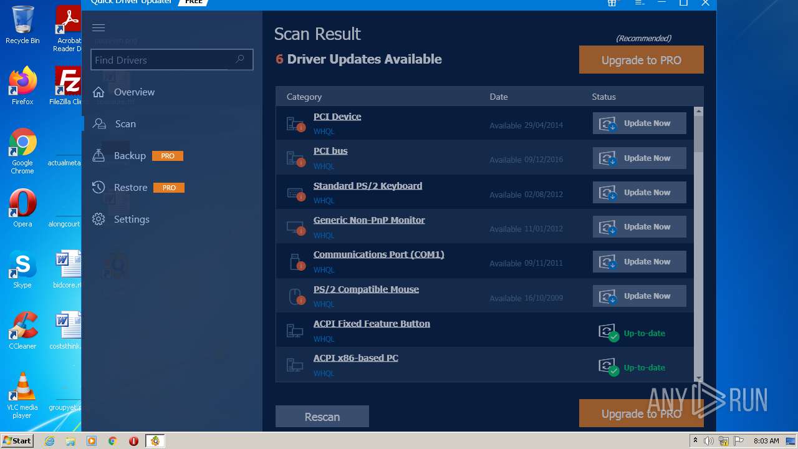Open the Scan section
Viewport: 798px width, 449px height.
point(125,123)
